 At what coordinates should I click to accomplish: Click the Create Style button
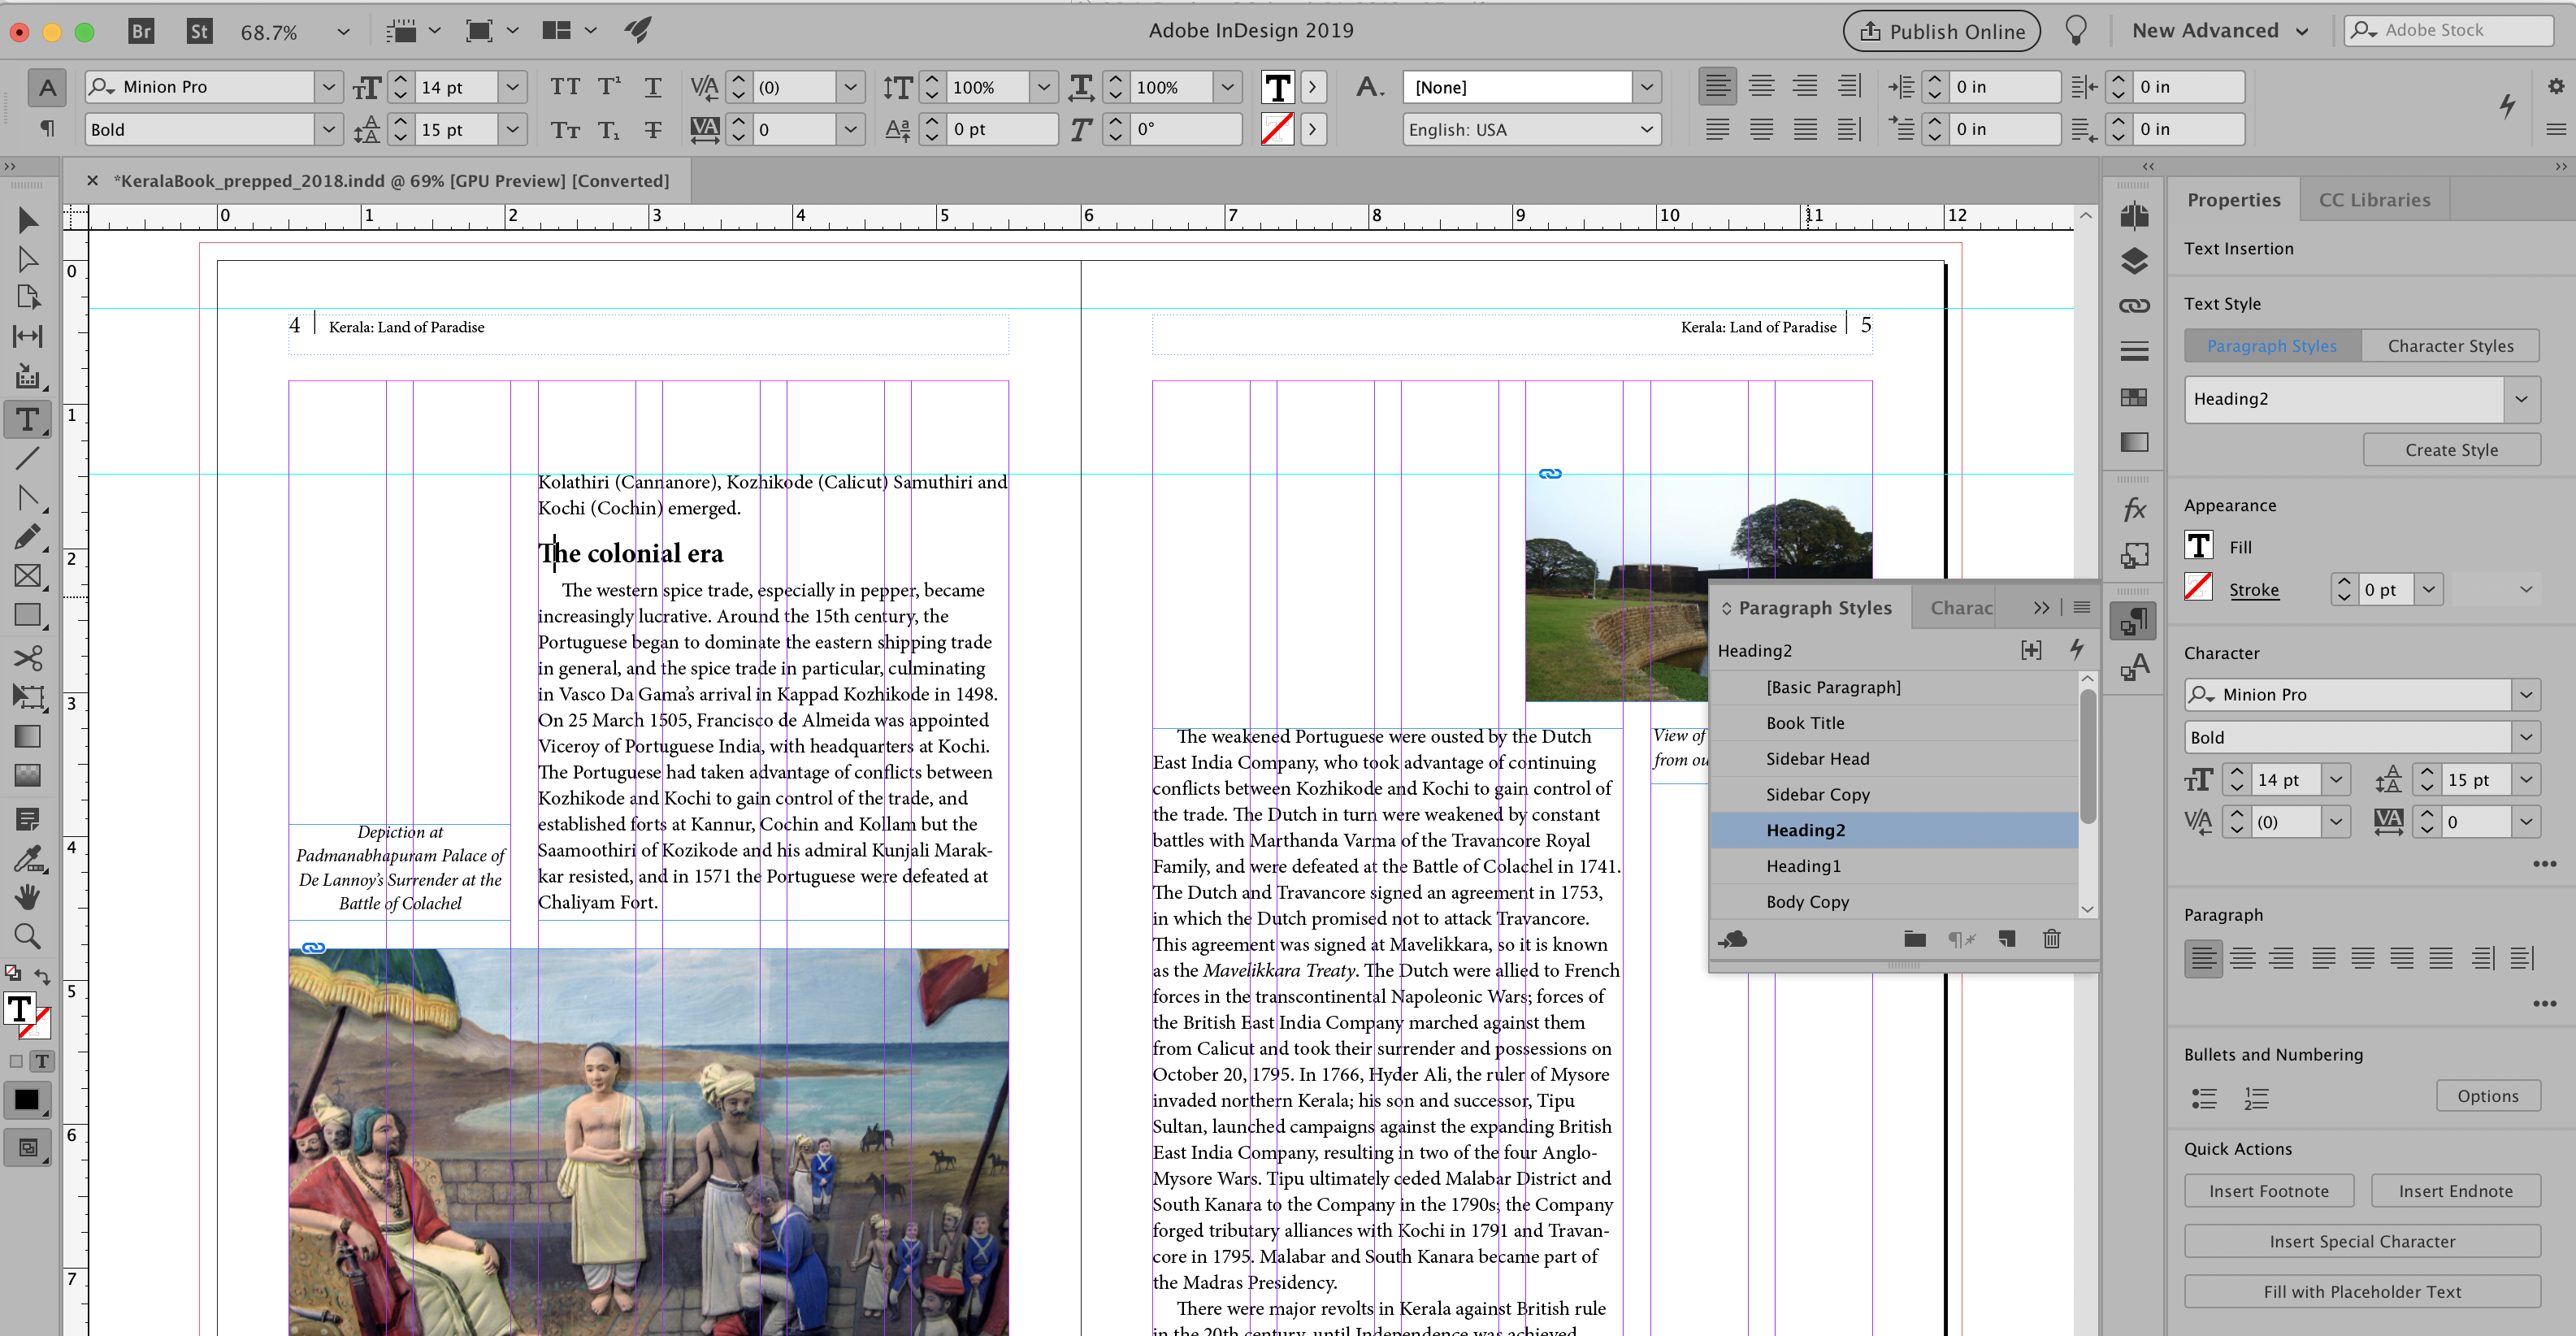(2450, 450)
